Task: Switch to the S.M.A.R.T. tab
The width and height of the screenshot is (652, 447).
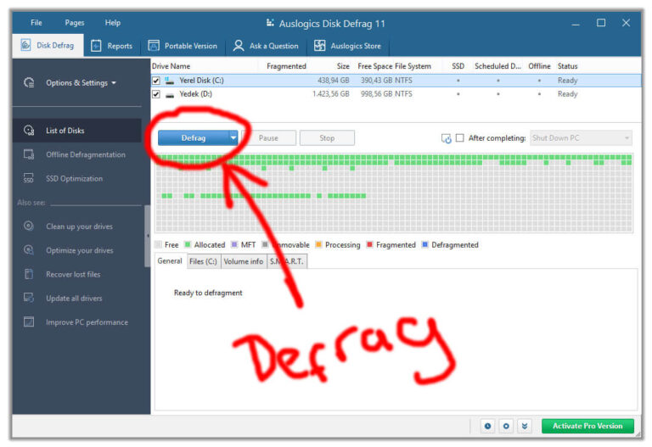Action: click(x=286, y=261)
